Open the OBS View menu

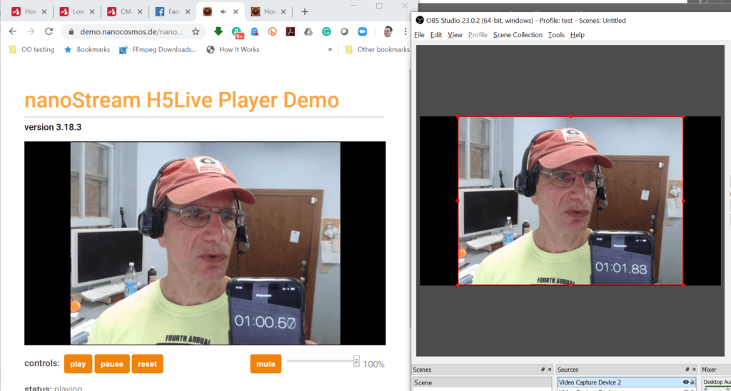click(x=455, y=35)
